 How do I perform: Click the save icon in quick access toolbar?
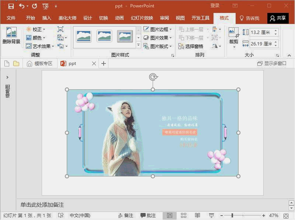(11, 6)
